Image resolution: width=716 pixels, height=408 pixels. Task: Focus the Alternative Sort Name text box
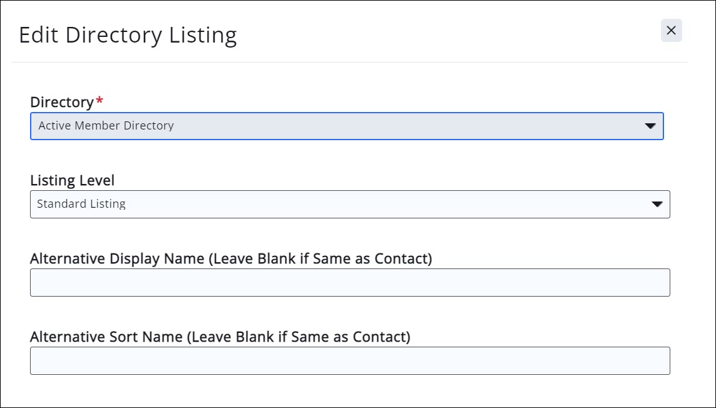pos(349,360)
